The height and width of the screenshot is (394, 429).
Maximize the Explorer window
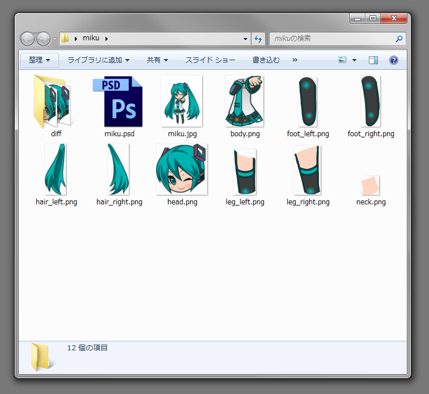373,19
